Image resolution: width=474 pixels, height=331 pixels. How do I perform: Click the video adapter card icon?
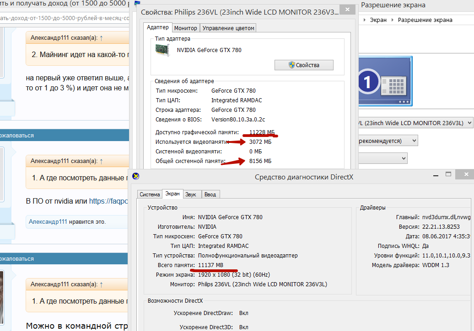tap(162, 50)
